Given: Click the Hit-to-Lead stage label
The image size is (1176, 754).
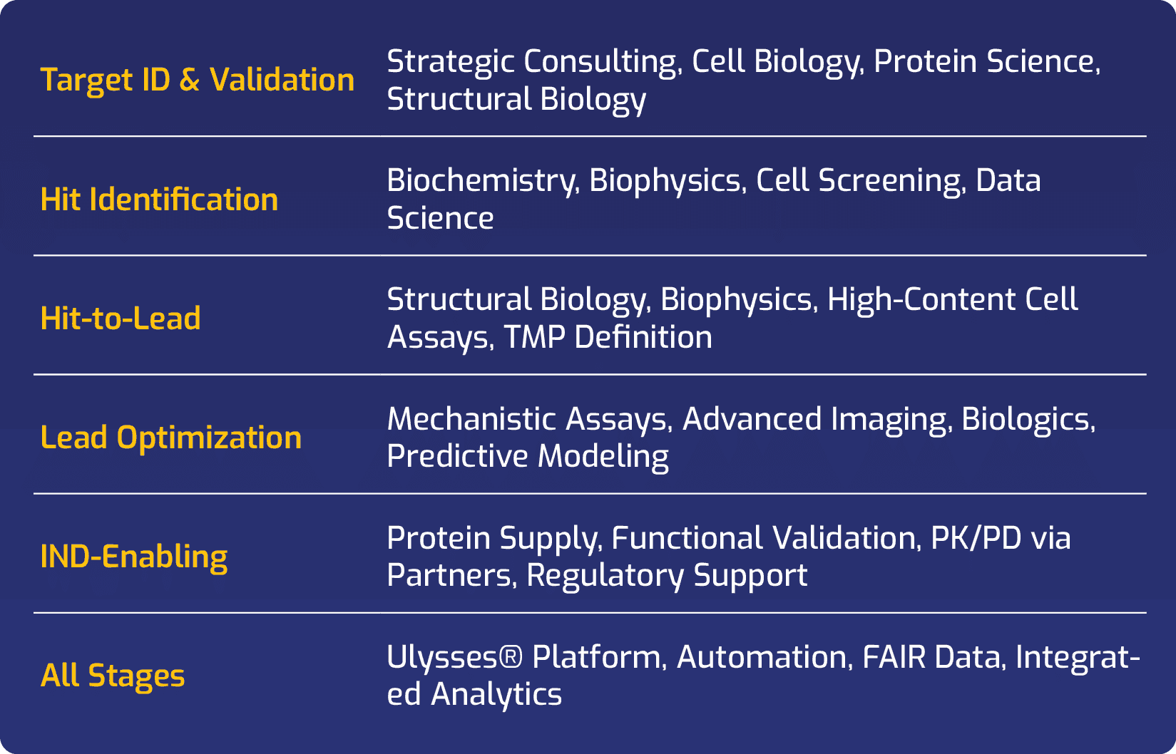Looking at the screenshot, I should [121, 319].
